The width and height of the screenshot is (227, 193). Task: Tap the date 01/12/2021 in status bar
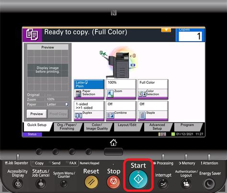pyautogui.click(x=185, y=134)
